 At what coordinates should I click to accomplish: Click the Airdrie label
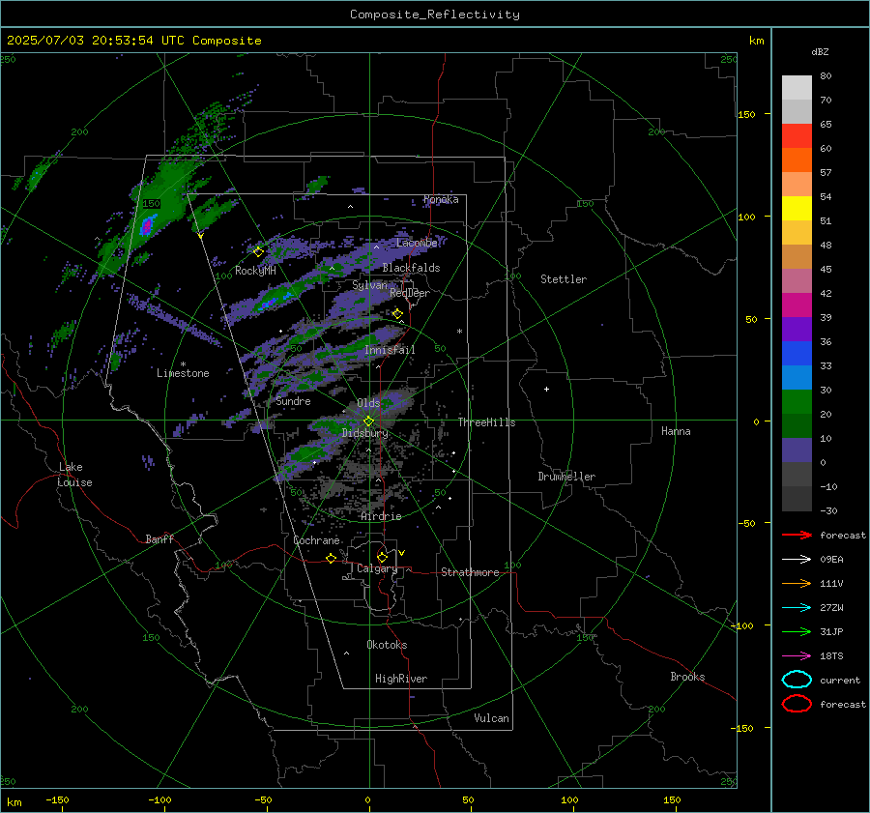click(381, 516)
